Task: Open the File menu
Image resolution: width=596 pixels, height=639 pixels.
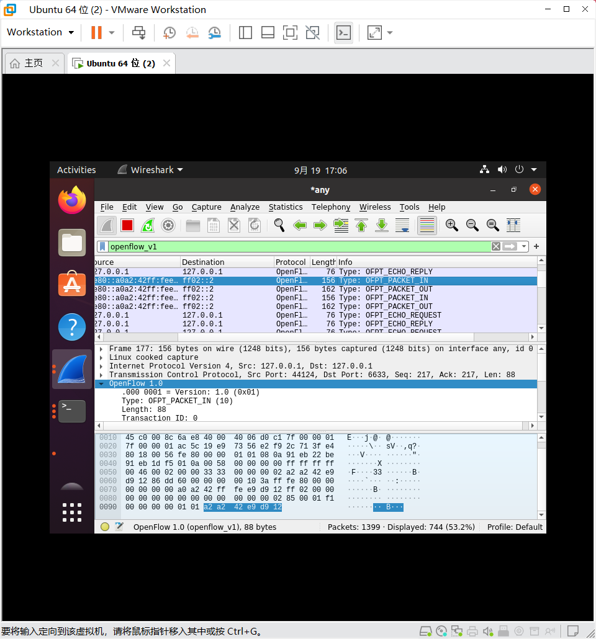Action: coord(107,207)
